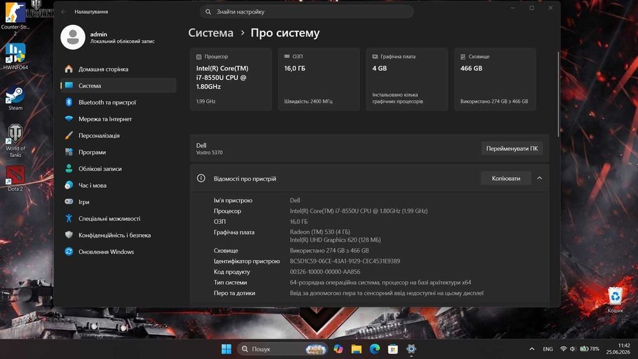Click battery 78% indicator

pyautogui.click(x=589, y=349)
